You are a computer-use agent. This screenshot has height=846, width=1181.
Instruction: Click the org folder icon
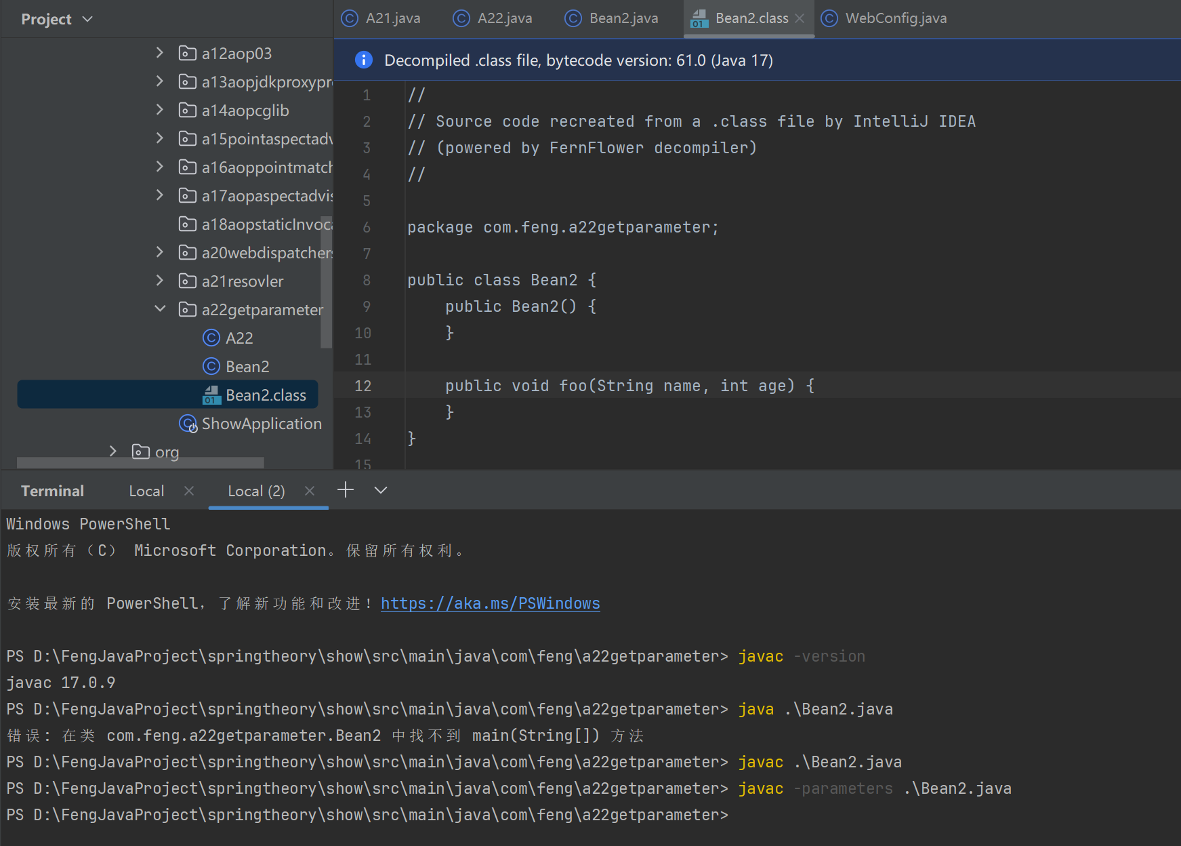click(x=141, y=451)
